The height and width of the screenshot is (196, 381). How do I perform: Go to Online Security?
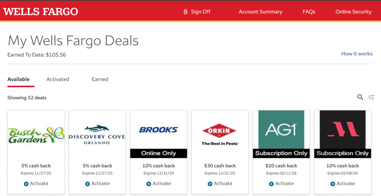pos(353,12)
